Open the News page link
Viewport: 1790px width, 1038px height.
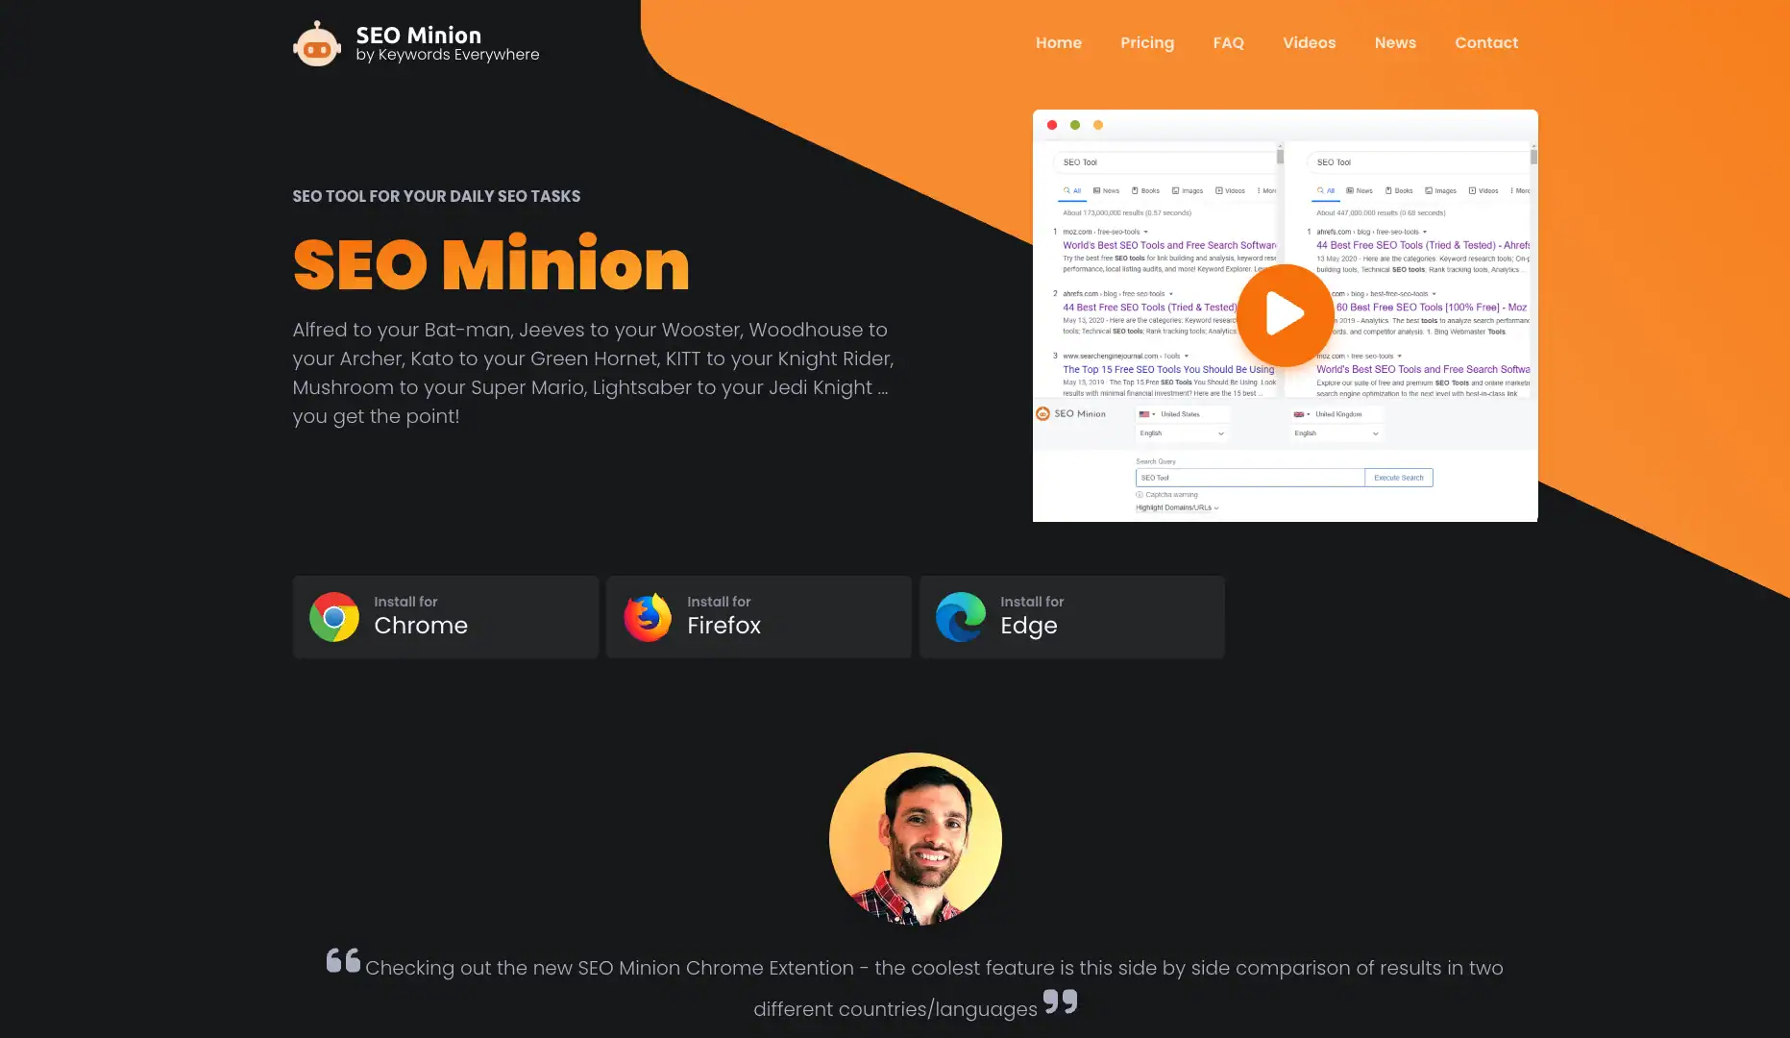[1394, 43]
